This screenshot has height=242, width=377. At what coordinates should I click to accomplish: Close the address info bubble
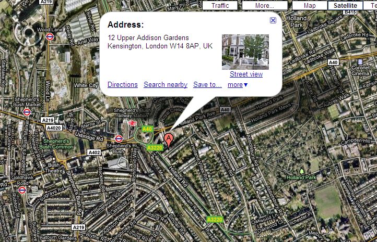[273, 20]
